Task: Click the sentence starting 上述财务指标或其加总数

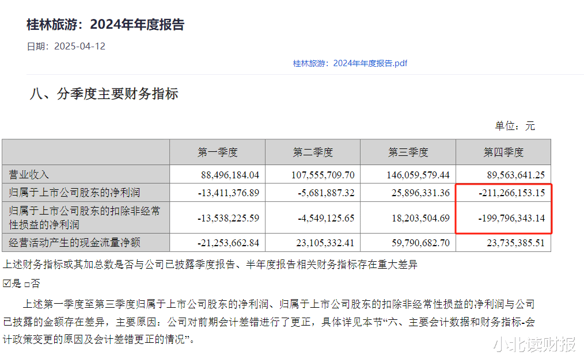Action: click(x=210, y=265)
